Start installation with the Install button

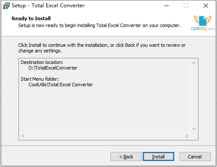coord(158,157)
